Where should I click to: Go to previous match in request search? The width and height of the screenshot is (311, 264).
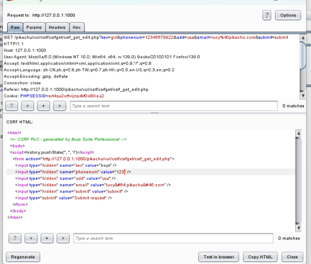pos(27,106)
